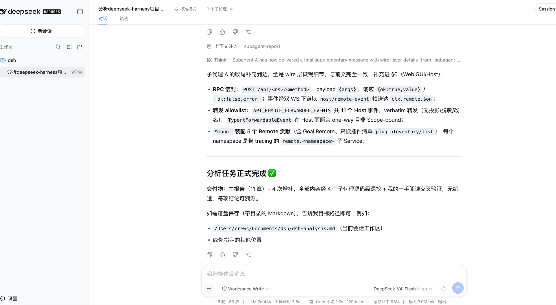Start a new conversation with 新会话

point(41,31)
